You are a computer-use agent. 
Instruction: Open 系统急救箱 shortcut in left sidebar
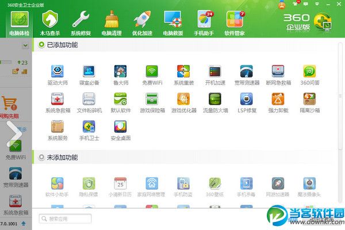click(16, 205)
